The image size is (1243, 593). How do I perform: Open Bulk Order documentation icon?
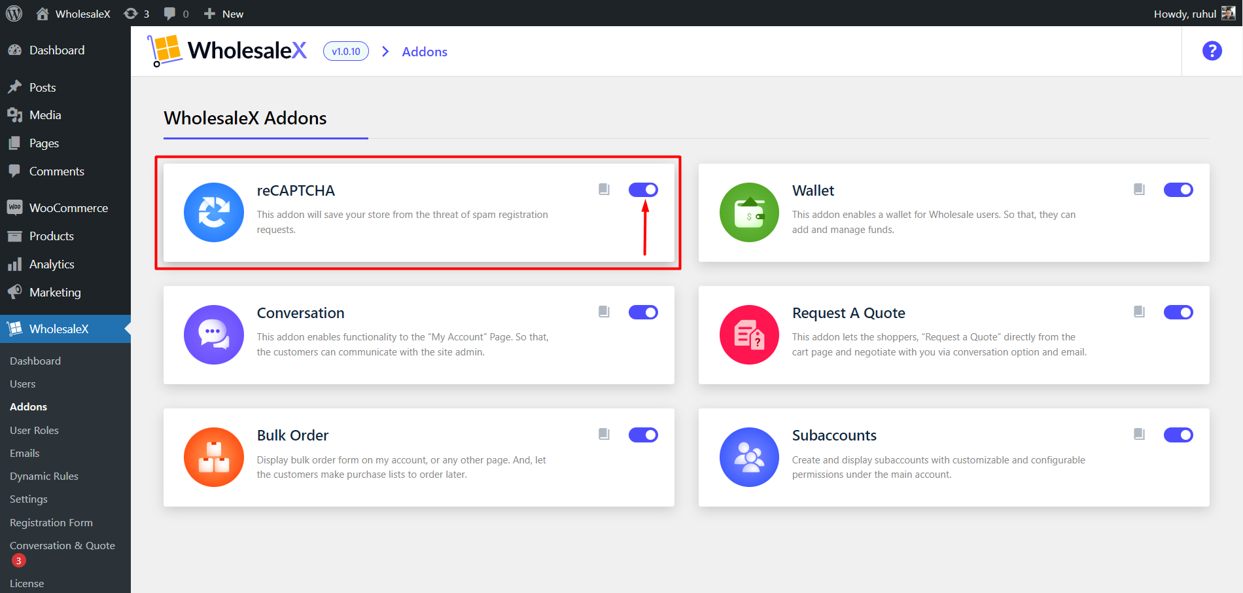pos(604,434)
